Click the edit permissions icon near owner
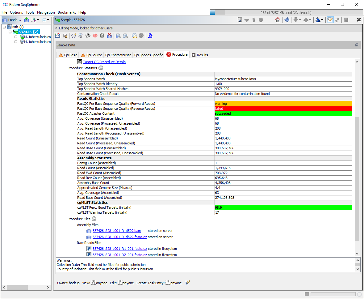This screenshot has width=364, height=299. click(187, 283)
